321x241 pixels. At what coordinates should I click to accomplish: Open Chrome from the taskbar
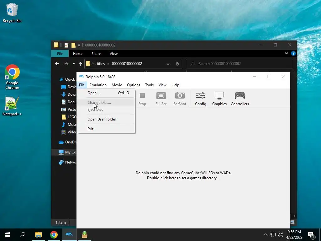pyautogui.click(x=54, y=235)
